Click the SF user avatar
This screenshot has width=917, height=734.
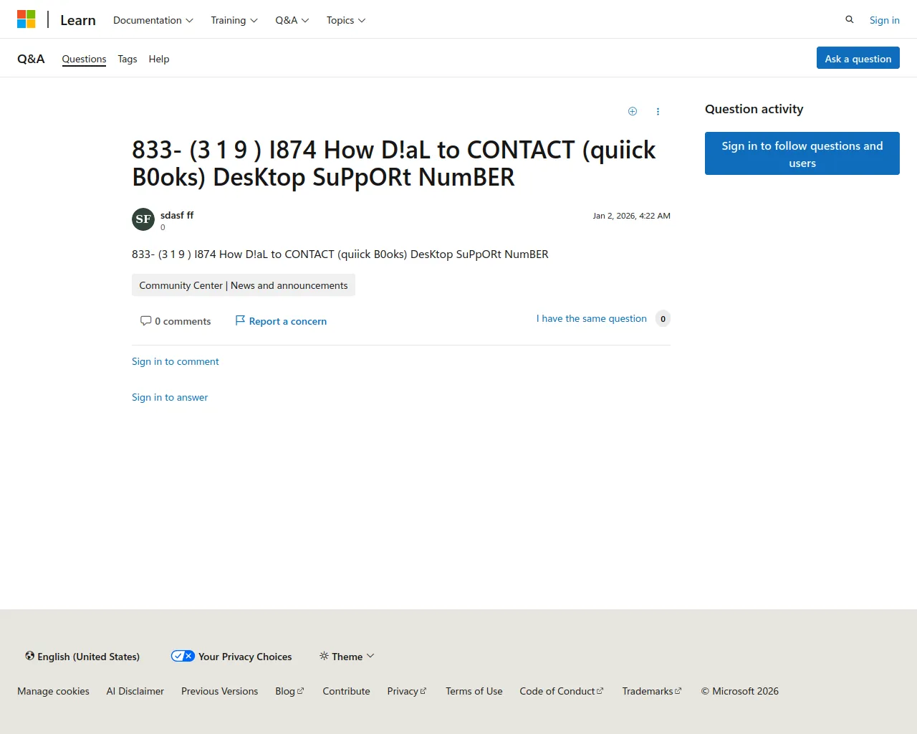[x=143, y=219]
